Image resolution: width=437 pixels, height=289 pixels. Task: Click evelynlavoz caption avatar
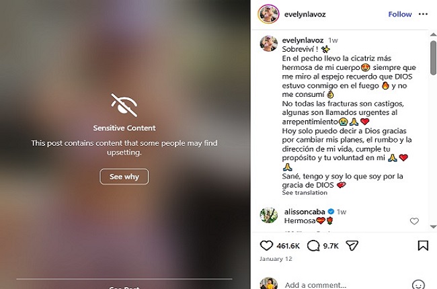269,44
